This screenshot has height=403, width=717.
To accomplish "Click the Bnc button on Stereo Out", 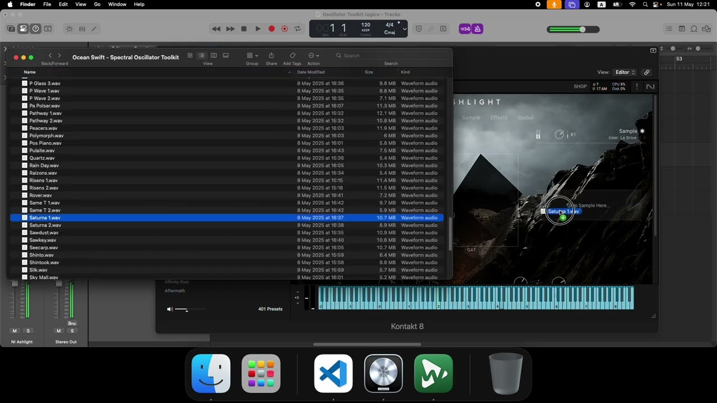I will pos(72,324).
